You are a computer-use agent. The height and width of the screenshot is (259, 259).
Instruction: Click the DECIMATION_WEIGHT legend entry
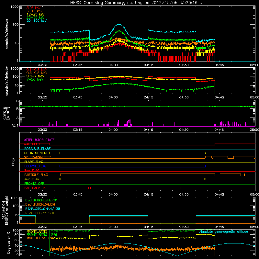(x=41, y=204)
